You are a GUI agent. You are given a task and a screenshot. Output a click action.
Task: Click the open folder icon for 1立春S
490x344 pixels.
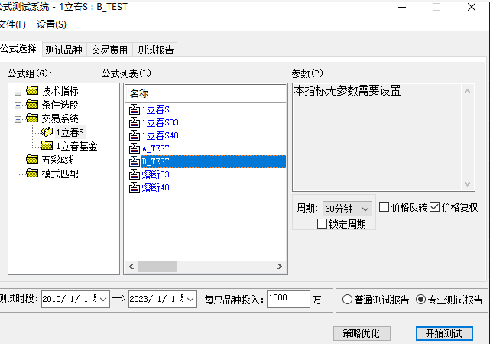pos(47,131)
